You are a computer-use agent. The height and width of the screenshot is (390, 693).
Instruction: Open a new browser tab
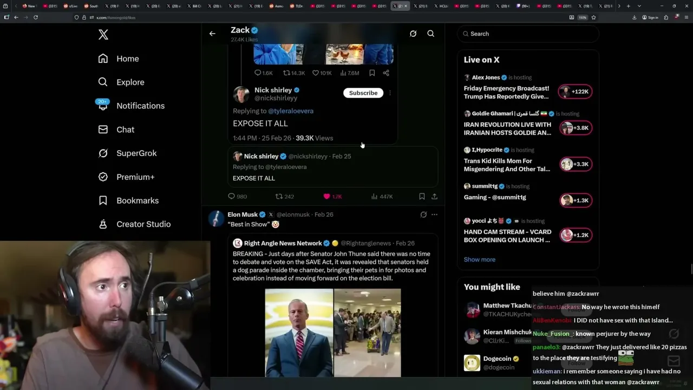[628, 6]
